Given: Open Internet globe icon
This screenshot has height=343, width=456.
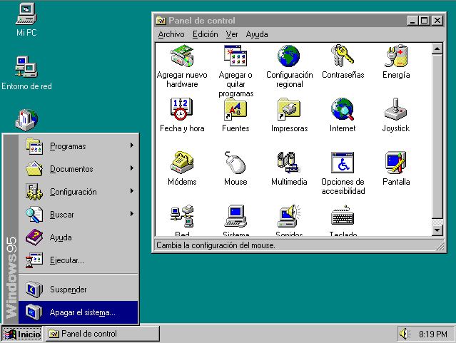Looking at the screenshot, I should tap(343, 109).
